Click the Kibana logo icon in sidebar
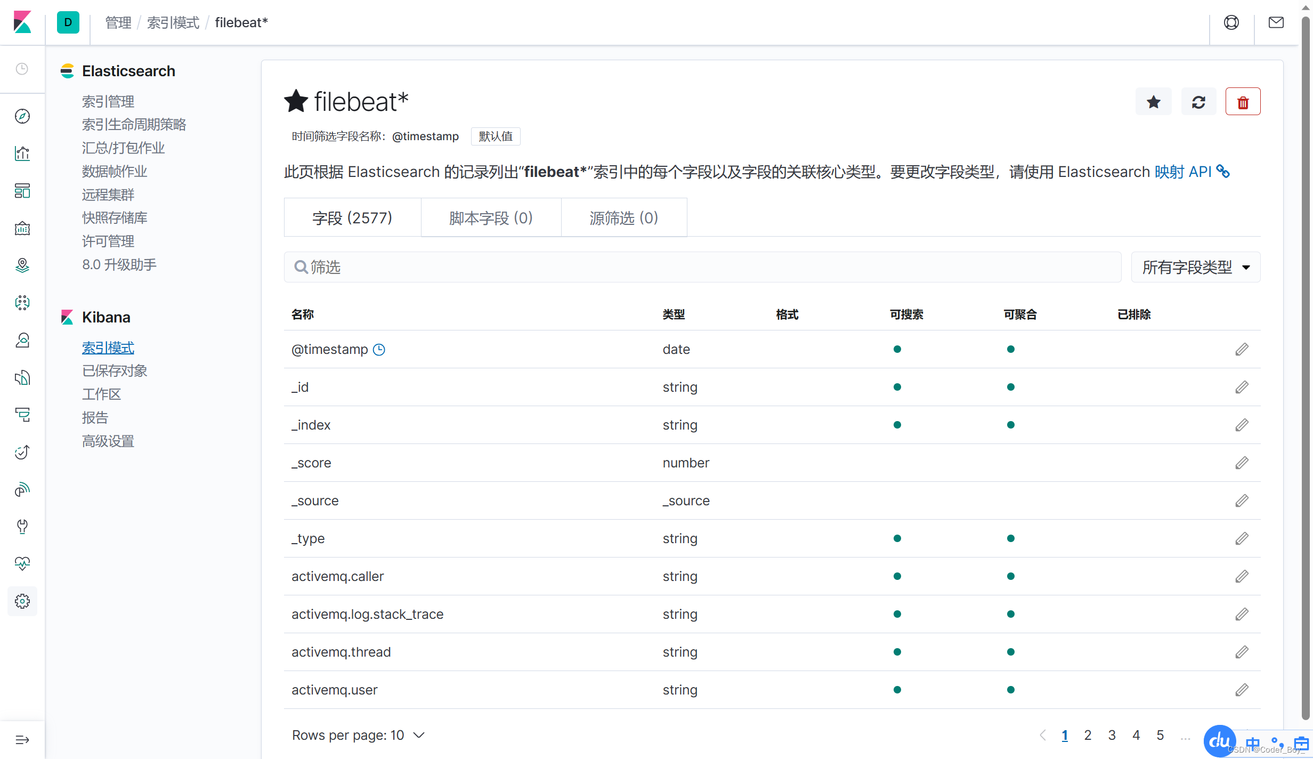Image resolution: width=1313 pixels, height=759 pixels. coord(23,22)
